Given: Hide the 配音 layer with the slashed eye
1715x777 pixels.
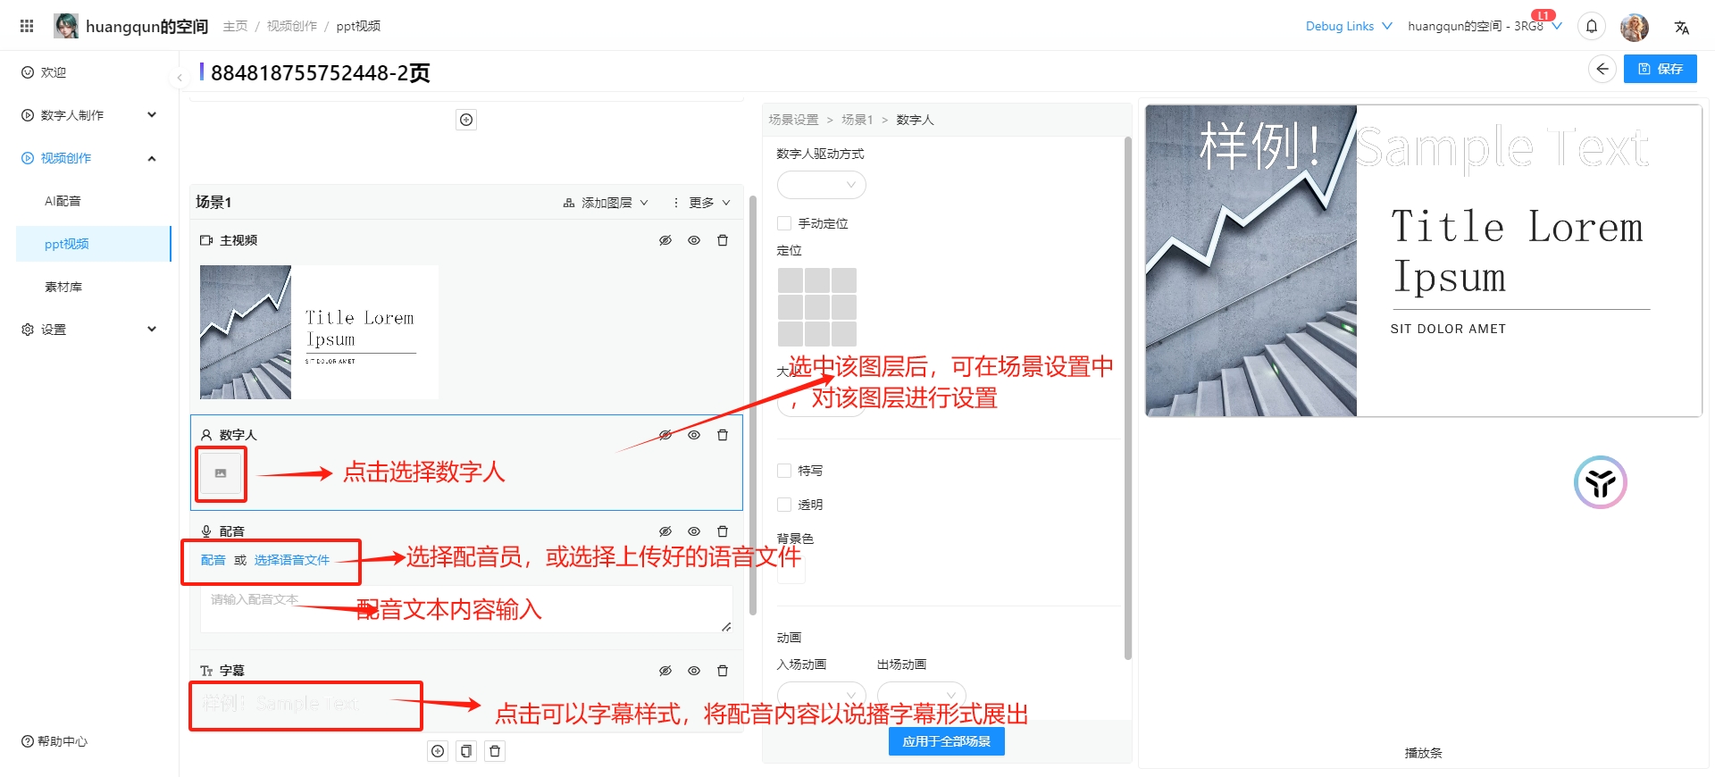Looking at the screenshot, I should tap(665, 531).
